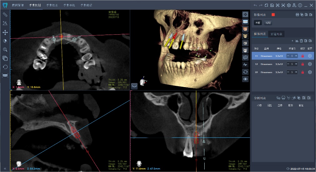Collapse the left toolbar with double chevron
The height and width of the screenshot is (172, 316).
(x=5, y=169)
